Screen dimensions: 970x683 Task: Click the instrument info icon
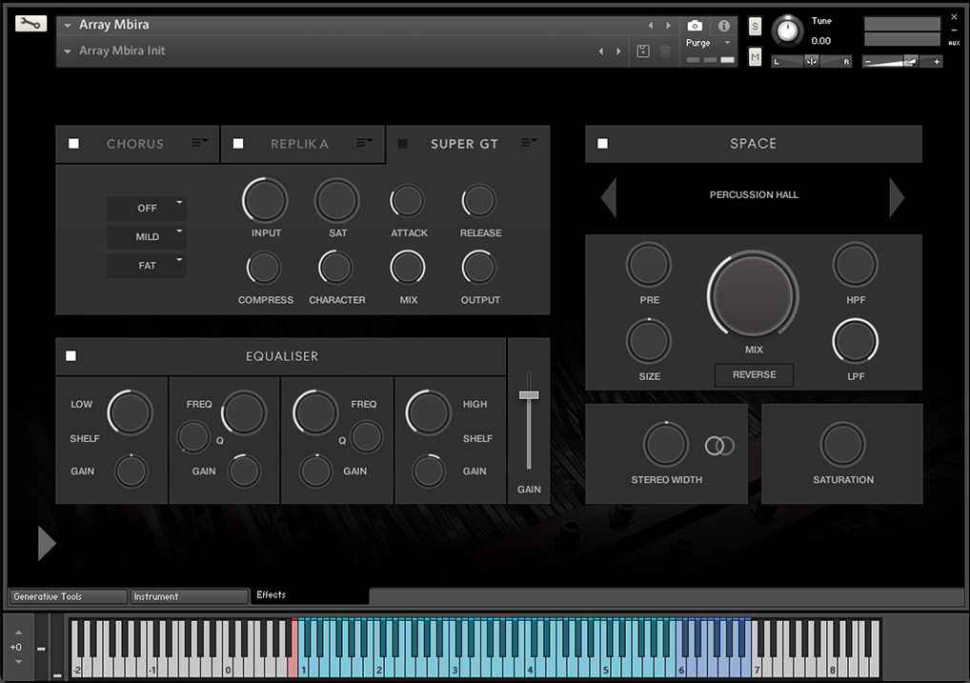tap(723, 26)
